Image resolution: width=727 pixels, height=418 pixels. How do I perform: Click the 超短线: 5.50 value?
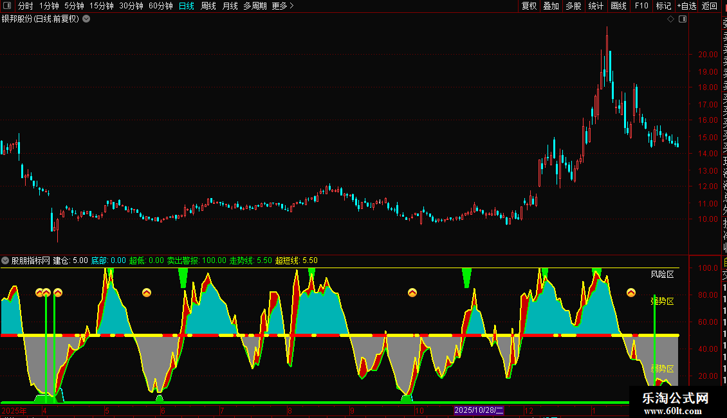coord(297,260)
